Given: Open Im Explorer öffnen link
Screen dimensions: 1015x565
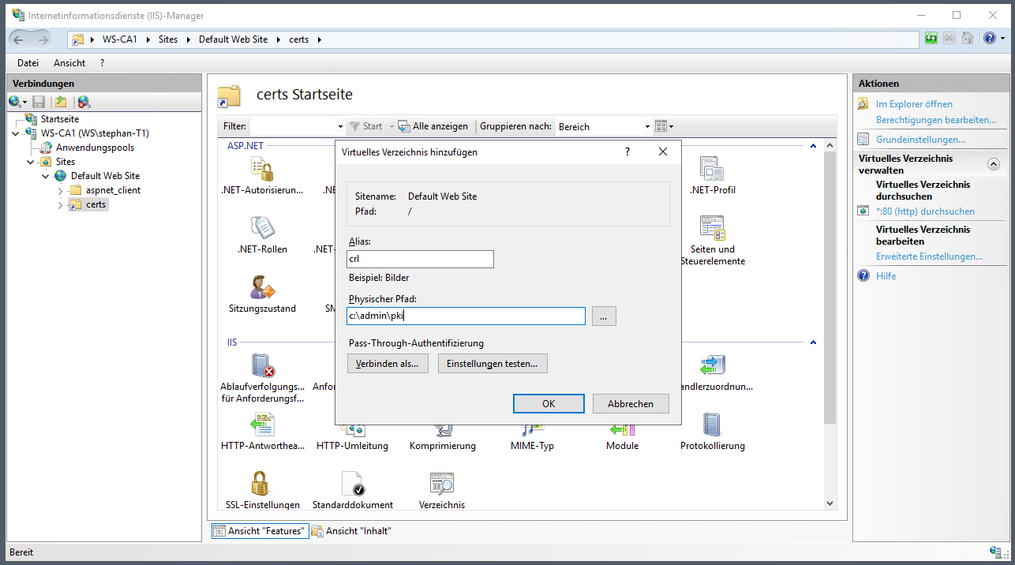Looking at the screenshot, I should tap(914, 104).
